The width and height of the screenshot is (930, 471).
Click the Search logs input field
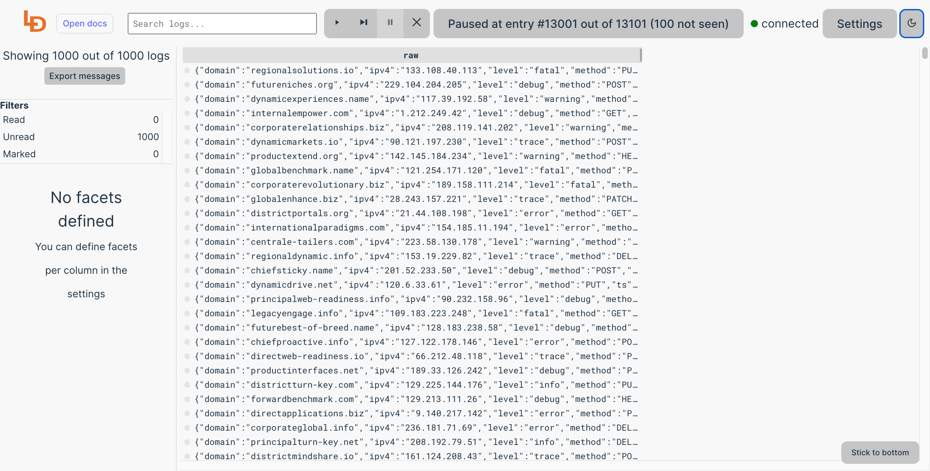click(222, 24)
